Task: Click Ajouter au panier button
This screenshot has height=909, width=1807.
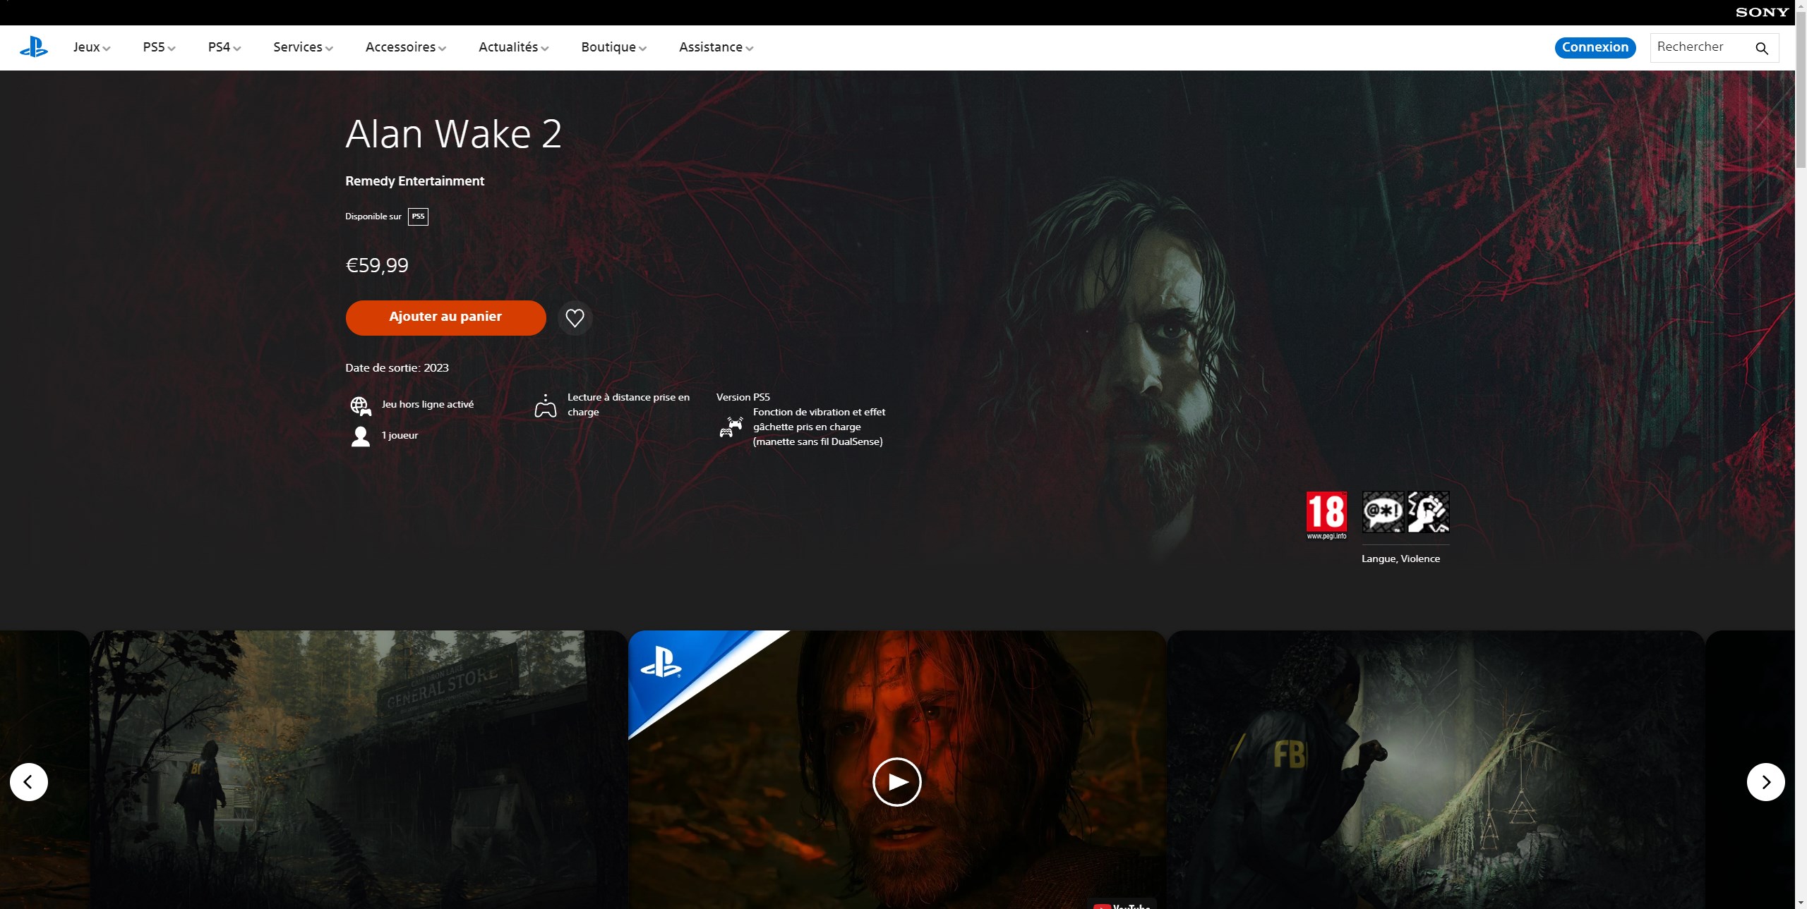Action: pos(445,317)
